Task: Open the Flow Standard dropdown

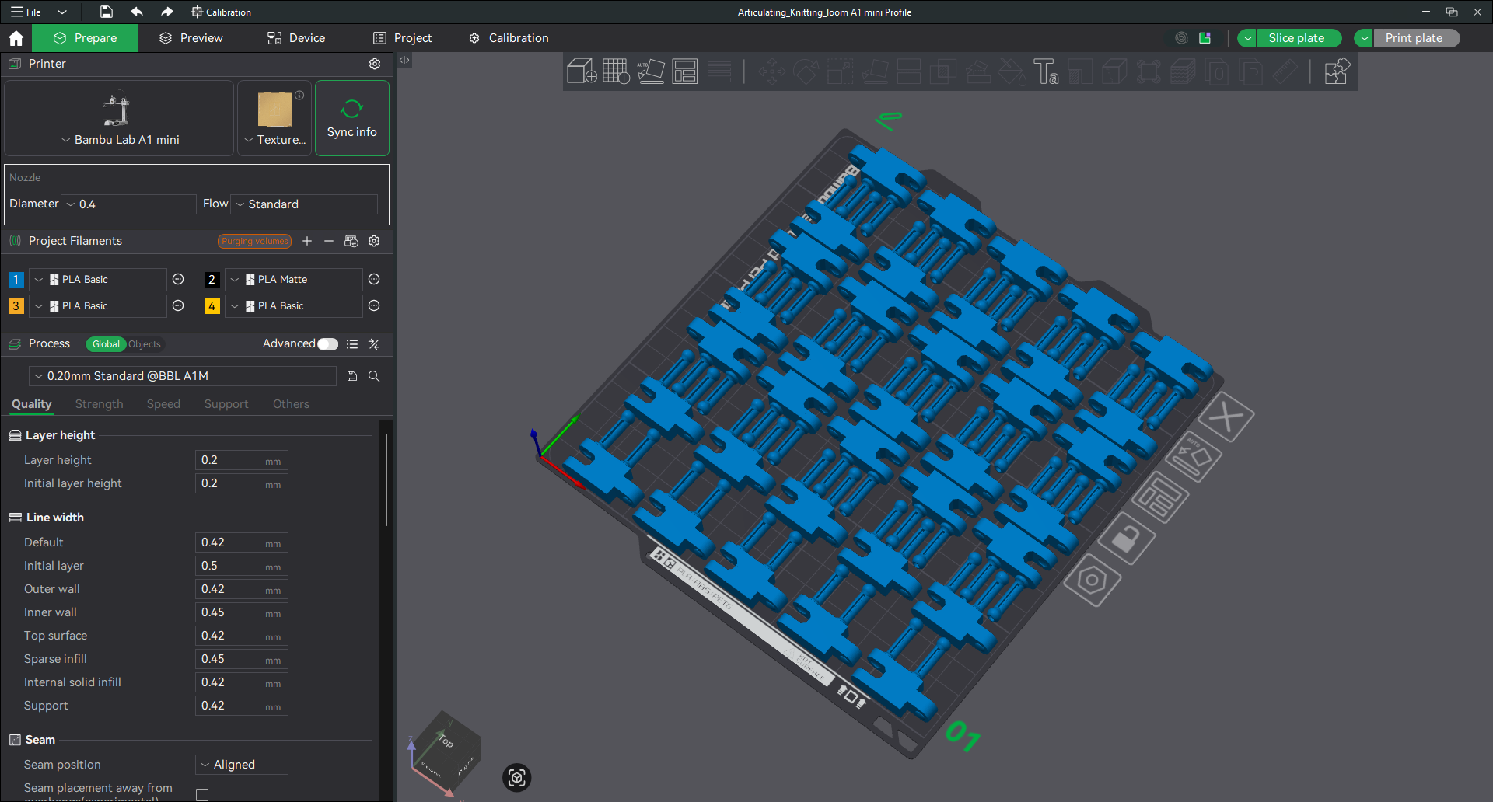Action: coord(304,204)
